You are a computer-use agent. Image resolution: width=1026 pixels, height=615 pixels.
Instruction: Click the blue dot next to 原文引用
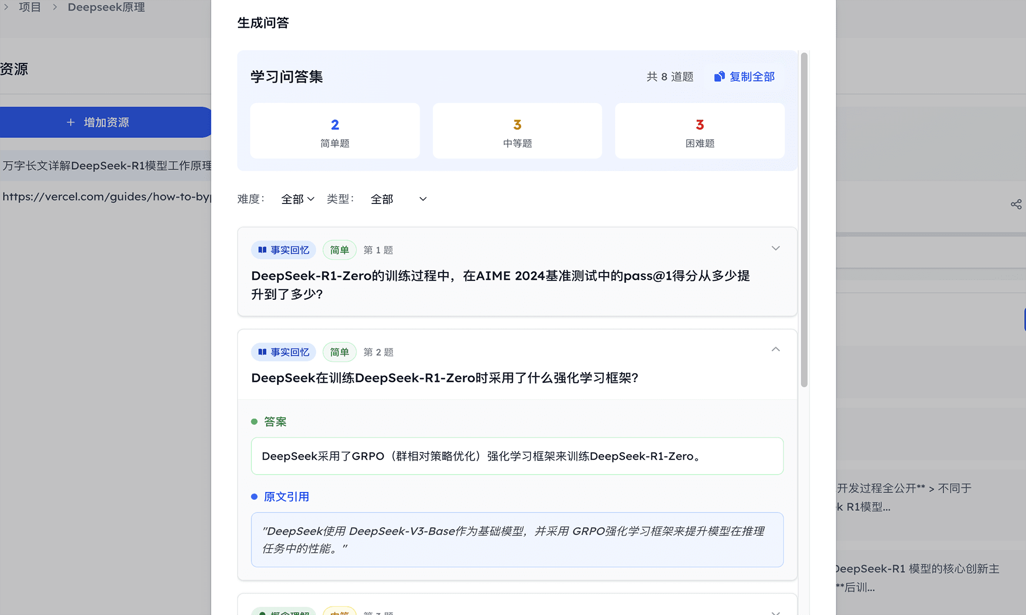point(254,497)
